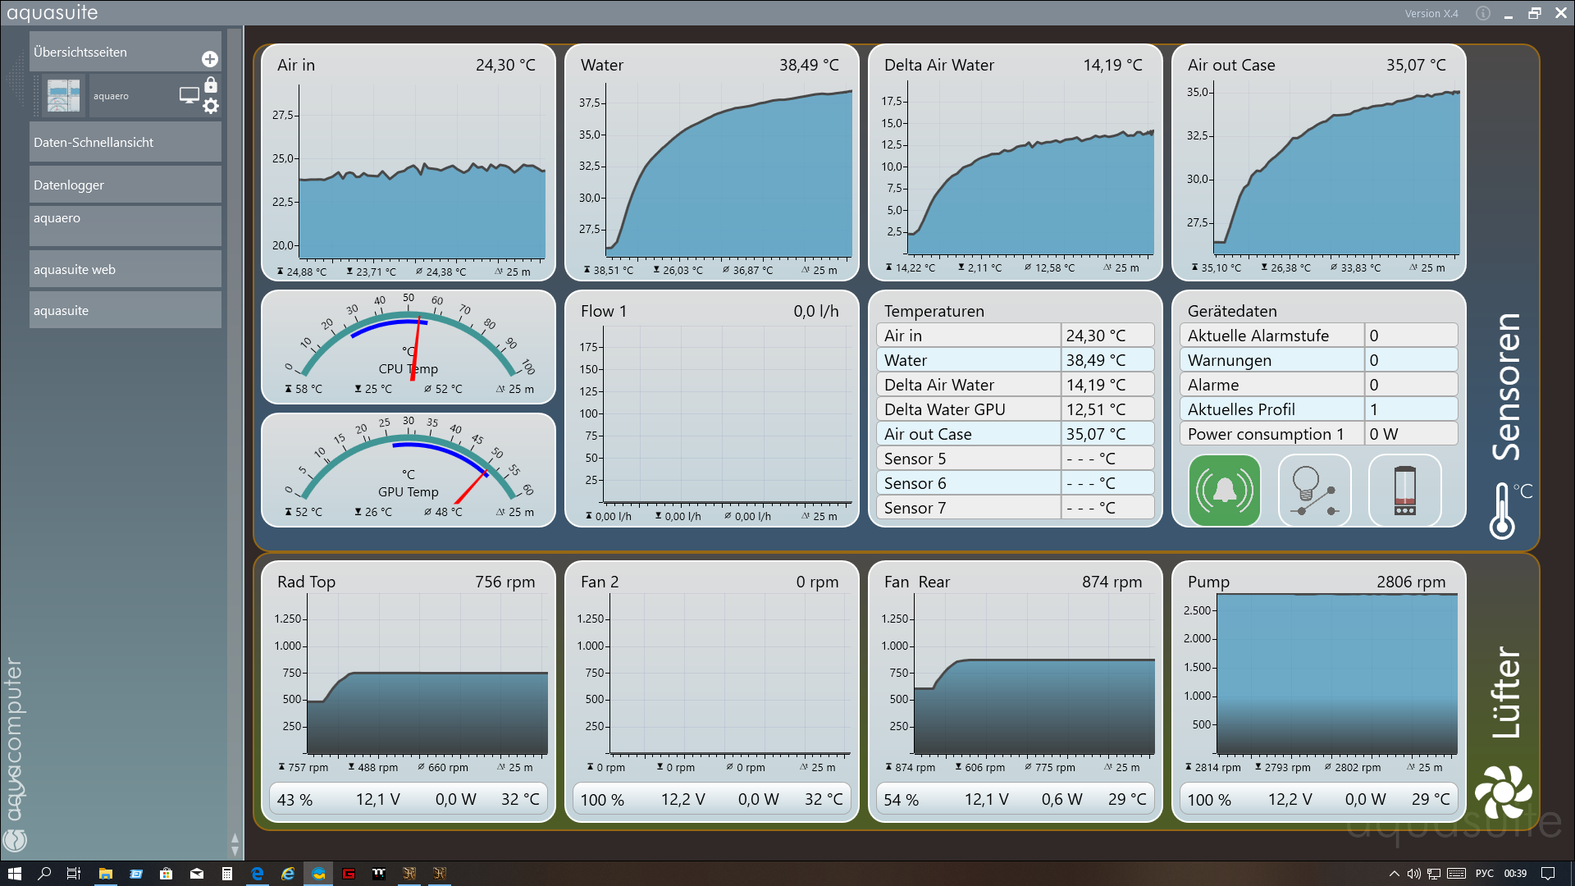
Task: Click the info icon next to version
Action: [x=1482, y=13]
